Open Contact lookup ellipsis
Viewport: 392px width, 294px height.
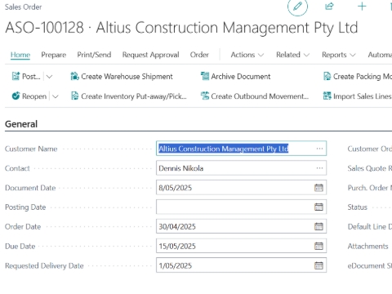tap(319, 168)
